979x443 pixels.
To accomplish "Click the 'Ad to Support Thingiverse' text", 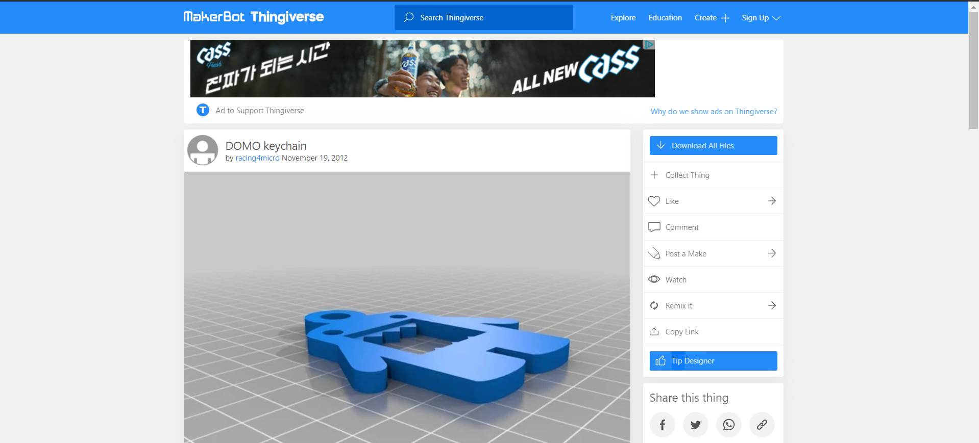I will click(x=260, y=111).
